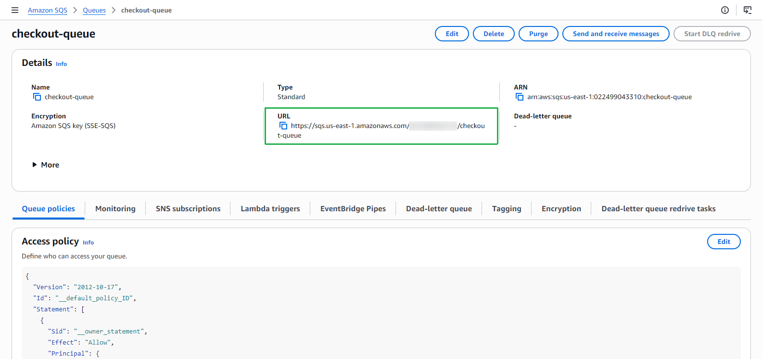Click the checkout-queue page heading
762x359 pixels.
click(53, 34)
